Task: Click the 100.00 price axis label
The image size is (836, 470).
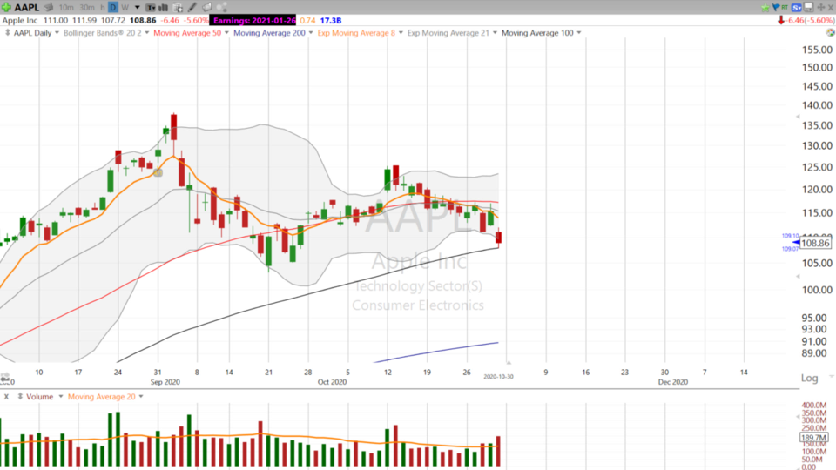Action: pyautogui.click(x=817, y=290)
